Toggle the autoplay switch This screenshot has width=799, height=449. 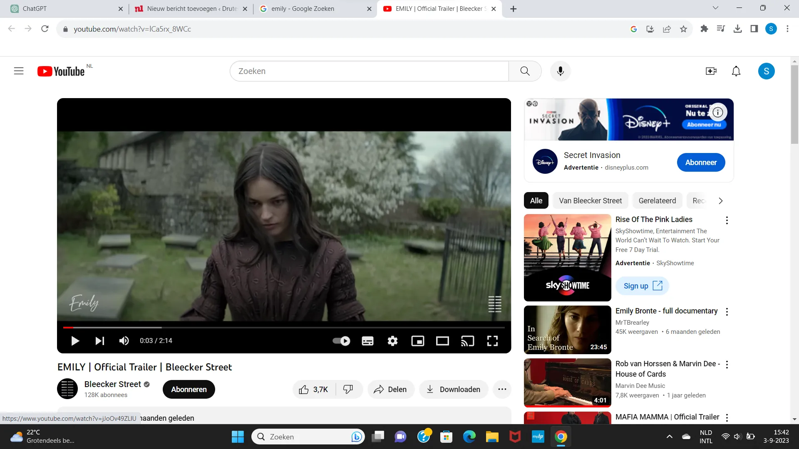[341, 341]
